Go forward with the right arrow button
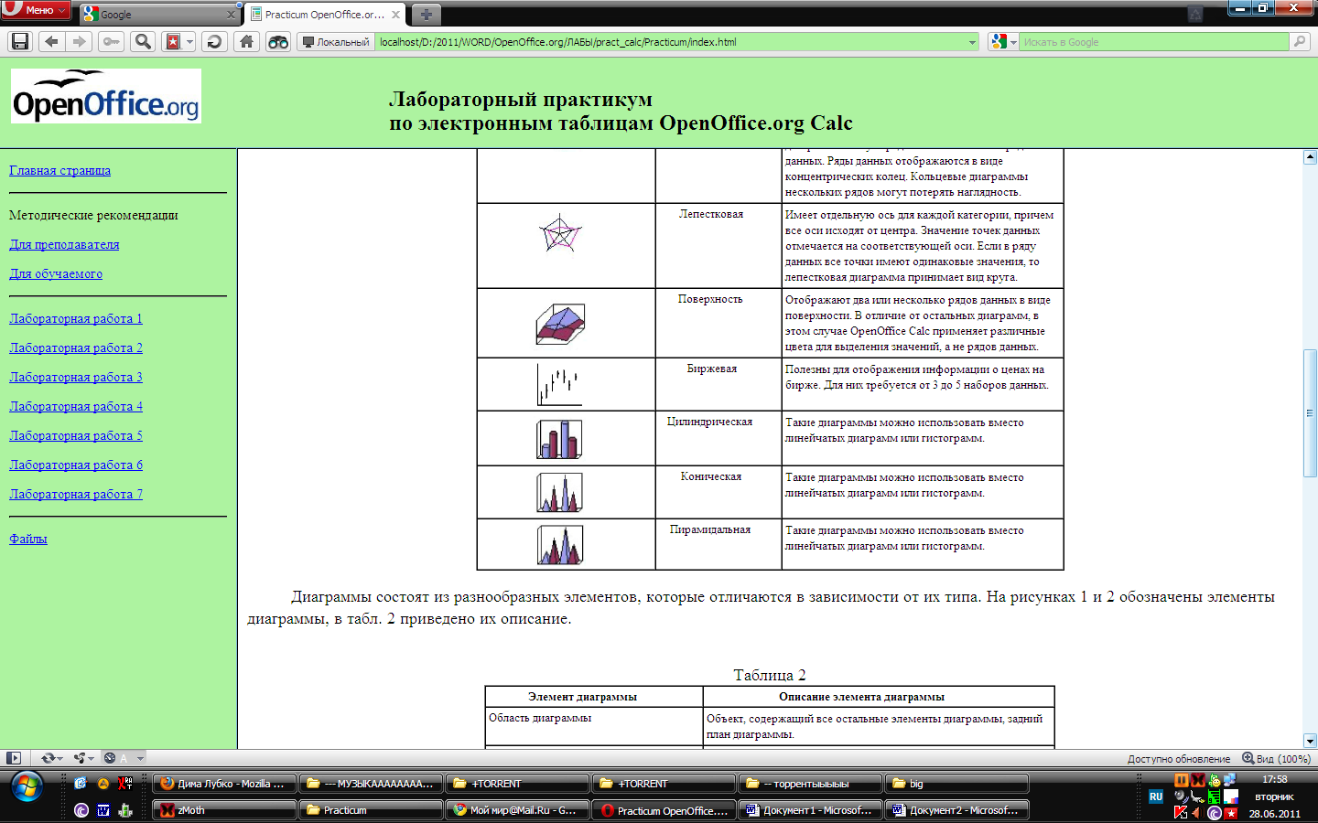The image size is (1318, 823). pyautogui.click(x=80, y=41)
